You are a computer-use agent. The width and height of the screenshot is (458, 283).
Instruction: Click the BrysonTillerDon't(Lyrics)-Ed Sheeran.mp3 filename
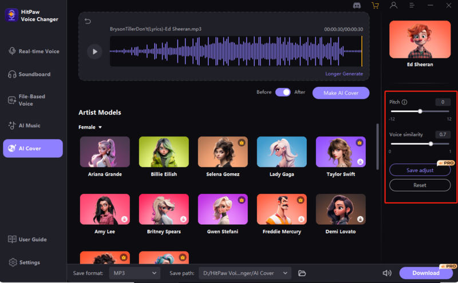coord(155,29)
